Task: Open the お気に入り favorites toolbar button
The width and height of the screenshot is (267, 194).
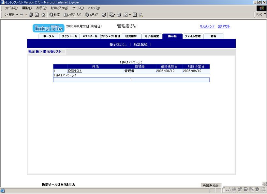Action: [x=73, y=15]
